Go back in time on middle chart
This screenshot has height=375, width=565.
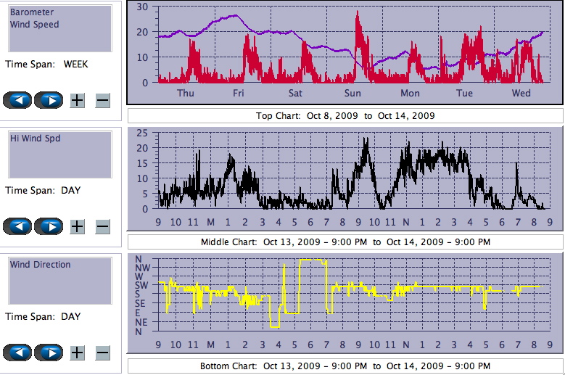click(17, 226)
